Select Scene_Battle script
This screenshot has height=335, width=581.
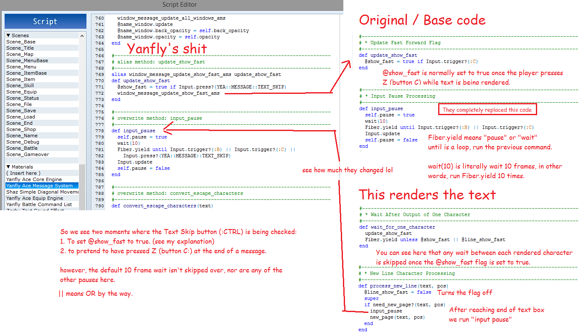coord(42,148)
